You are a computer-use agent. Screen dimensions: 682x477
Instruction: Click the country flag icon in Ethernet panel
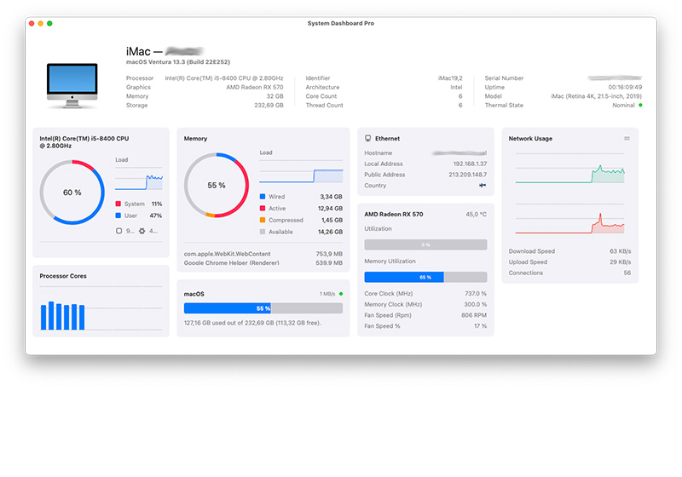(x=483, y=185)
